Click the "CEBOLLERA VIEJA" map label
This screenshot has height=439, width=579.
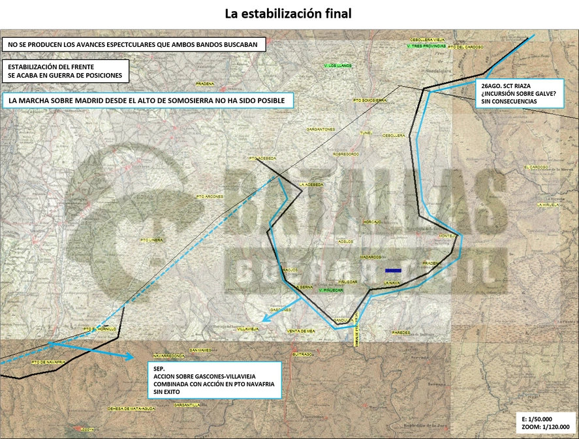point(428,40)
